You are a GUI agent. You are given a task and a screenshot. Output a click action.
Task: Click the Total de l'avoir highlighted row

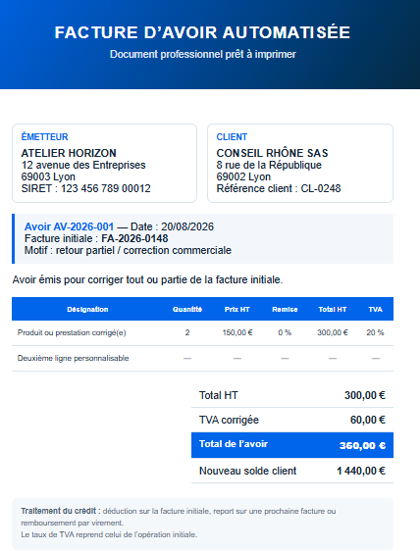(x=292, y=445)
